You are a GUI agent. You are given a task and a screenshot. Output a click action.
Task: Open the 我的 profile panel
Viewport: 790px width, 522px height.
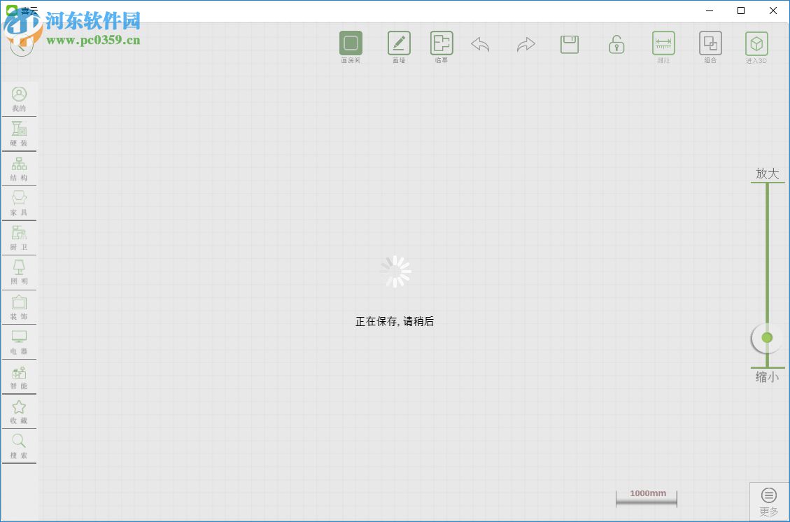(19, 99)
